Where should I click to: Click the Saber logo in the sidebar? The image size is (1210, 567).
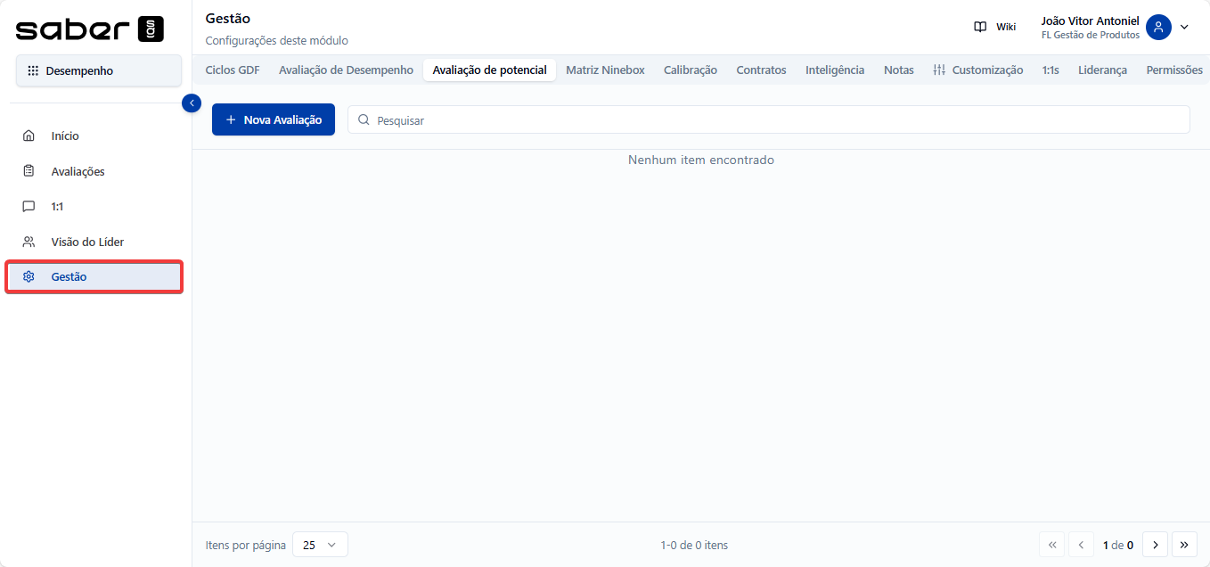click(89, 29)
